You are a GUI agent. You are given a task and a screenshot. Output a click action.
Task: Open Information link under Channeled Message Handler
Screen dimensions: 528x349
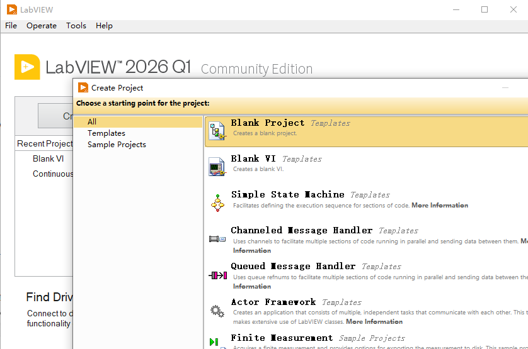tap(252, 250)
